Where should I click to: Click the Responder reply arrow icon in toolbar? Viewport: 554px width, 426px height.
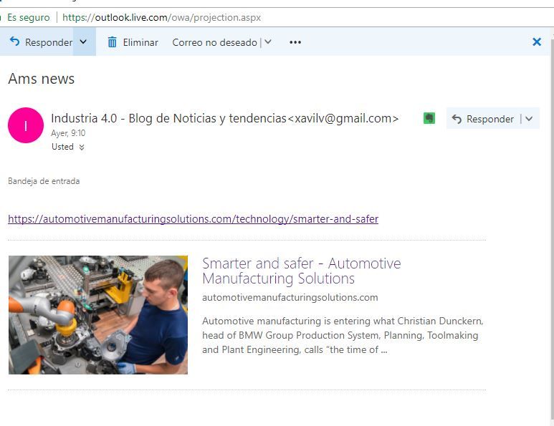coord(14,42)
